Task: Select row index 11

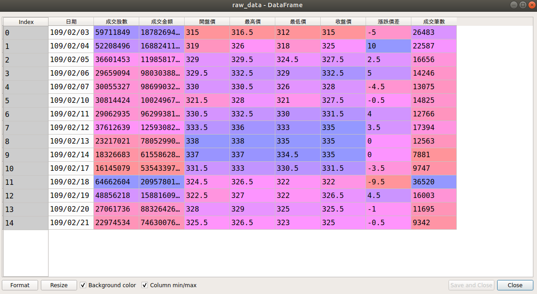Action: pyautogui.click(x=26, y=182)
